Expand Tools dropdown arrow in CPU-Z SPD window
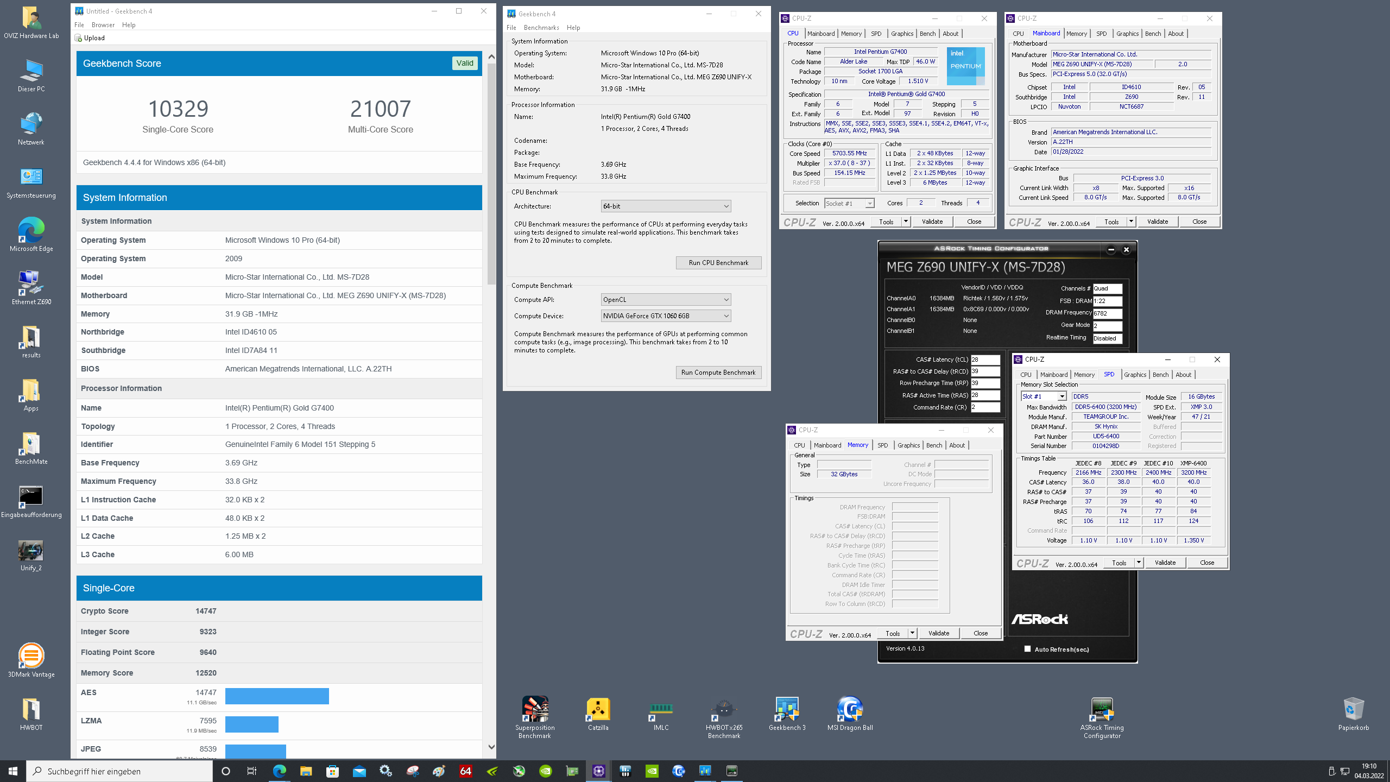Viewport: 1390px width, 782px height. [1139, 563]
